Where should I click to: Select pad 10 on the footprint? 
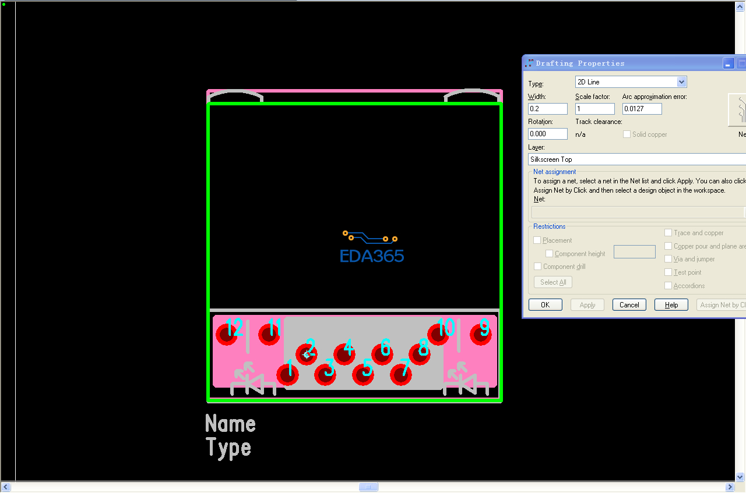pyautogui.click(x=438, y=334)
